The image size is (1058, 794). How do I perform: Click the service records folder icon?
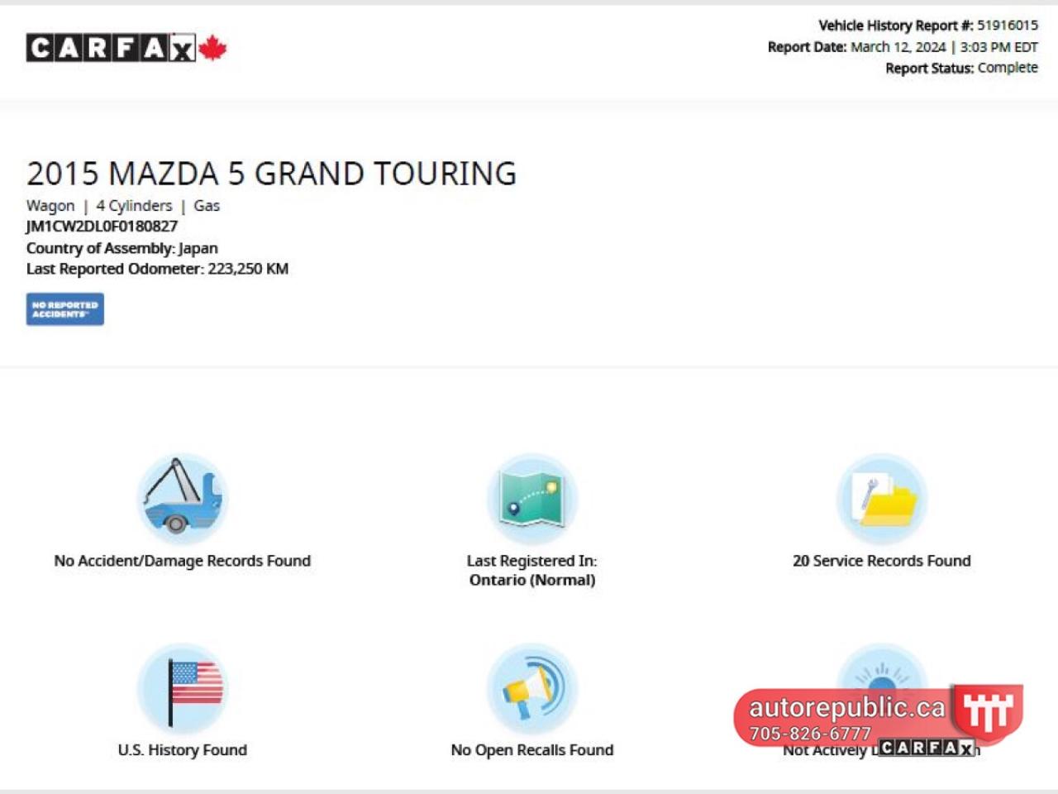pos(881,498)
